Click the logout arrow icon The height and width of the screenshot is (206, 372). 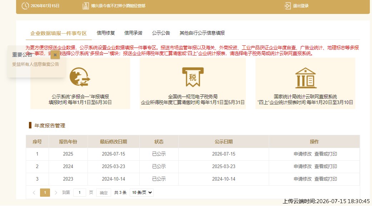tap(288, 6)
